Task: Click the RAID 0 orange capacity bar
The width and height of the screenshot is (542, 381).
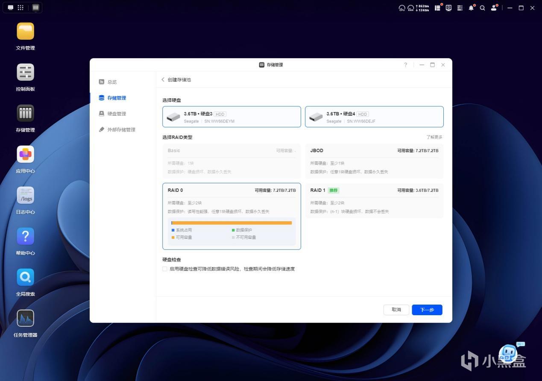Action: pyautogui.click(x=231, y=223)
